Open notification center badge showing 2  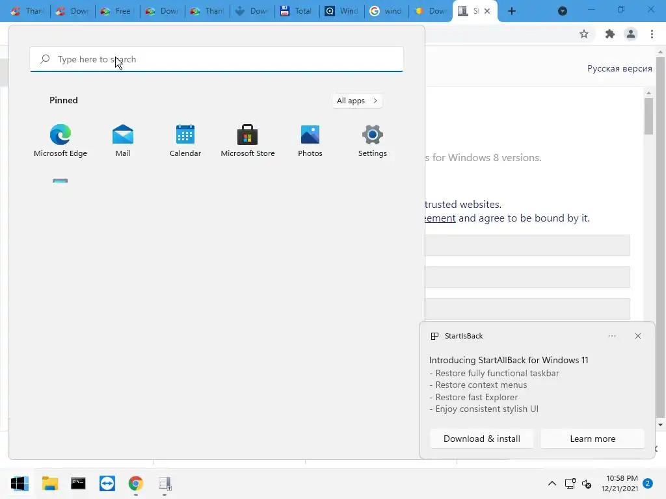click(648, 483)
